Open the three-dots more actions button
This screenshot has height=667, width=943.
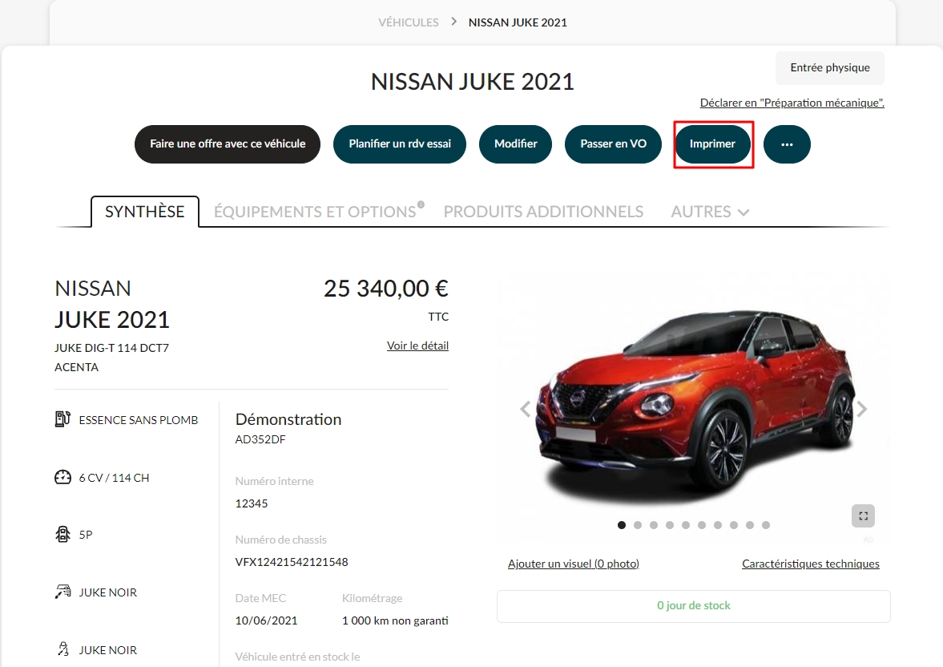(x=787, y=144)
